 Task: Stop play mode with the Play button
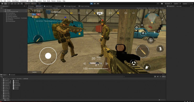point(91,4)
